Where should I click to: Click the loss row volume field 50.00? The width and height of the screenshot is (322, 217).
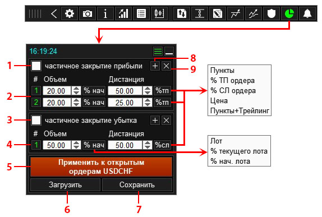click(x=57, y=145)
